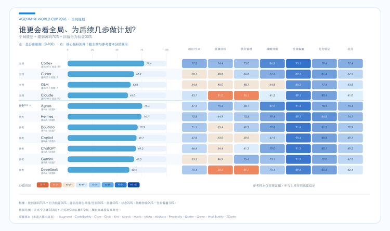Pick the 80-89 legend swatch

(x=108, y=185)
